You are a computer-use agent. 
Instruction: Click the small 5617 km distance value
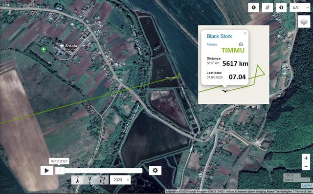pyautogui.click(x=213, y=63)
